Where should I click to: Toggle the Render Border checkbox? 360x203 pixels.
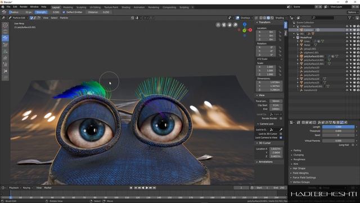pos(281,118)
